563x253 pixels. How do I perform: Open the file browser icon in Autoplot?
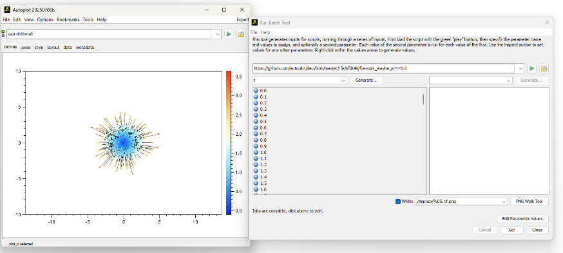pyautogui.click(x=241, y=34)
